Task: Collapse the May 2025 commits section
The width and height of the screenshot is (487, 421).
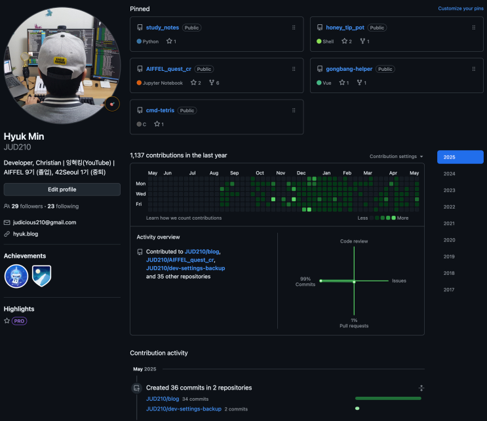Action: [421, 388]
